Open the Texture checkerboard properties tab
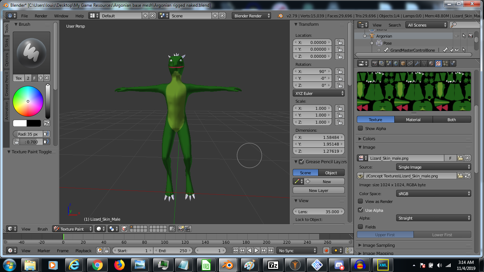 click(x=438, y=63)
